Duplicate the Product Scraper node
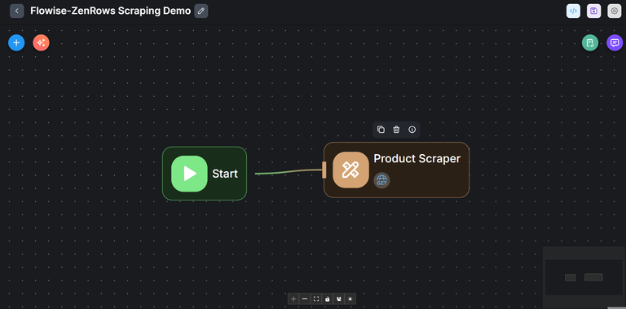This screenshot has height=309, width=626. pos(381,130)
